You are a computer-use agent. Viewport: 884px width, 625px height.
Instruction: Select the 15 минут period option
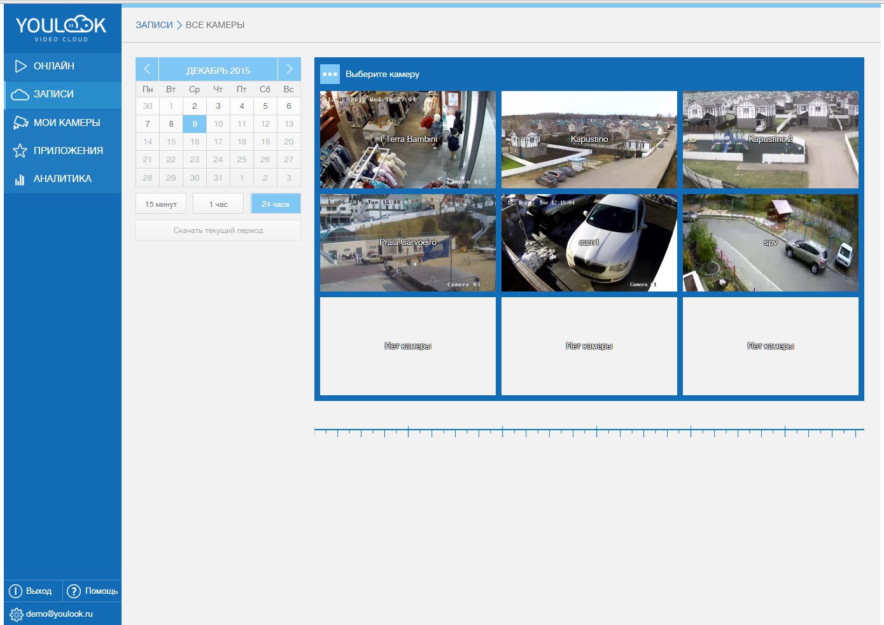pyautogui.click(x=161, y=204)
